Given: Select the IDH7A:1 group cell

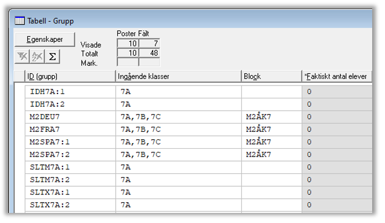Looking at the screenshot, I should pos(70,92).
